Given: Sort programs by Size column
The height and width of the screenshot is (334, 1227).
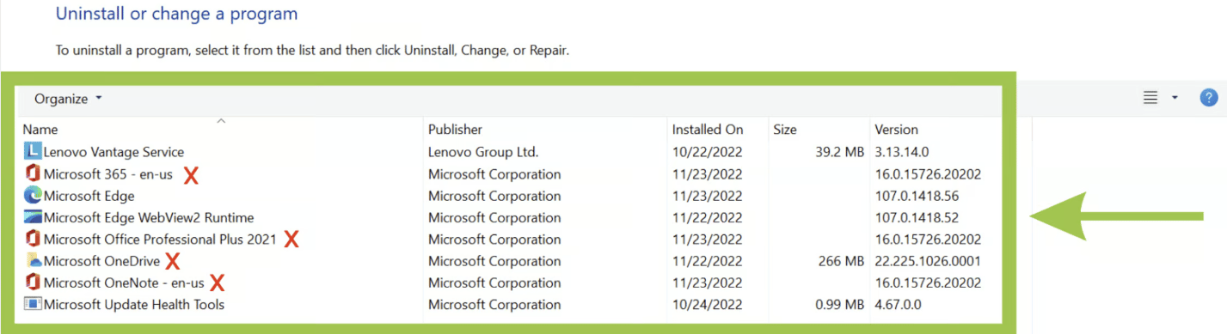Looking at the screenshot, I should (785, 130).
